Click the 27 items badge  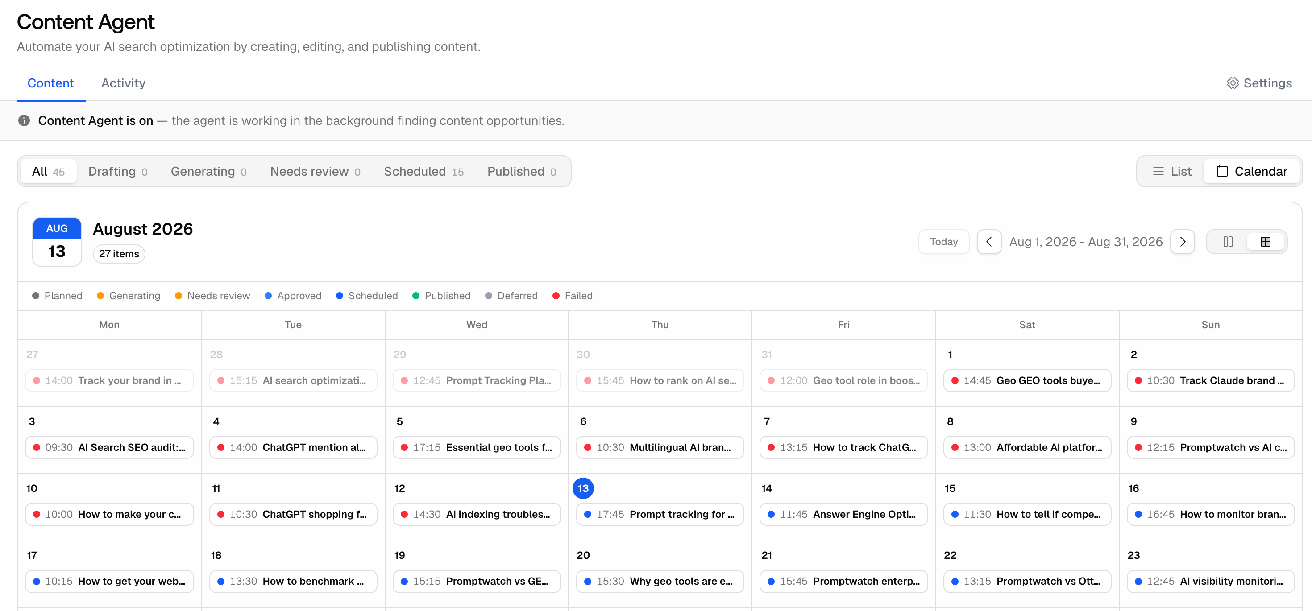pyautogui.click(x=119, y=254)
